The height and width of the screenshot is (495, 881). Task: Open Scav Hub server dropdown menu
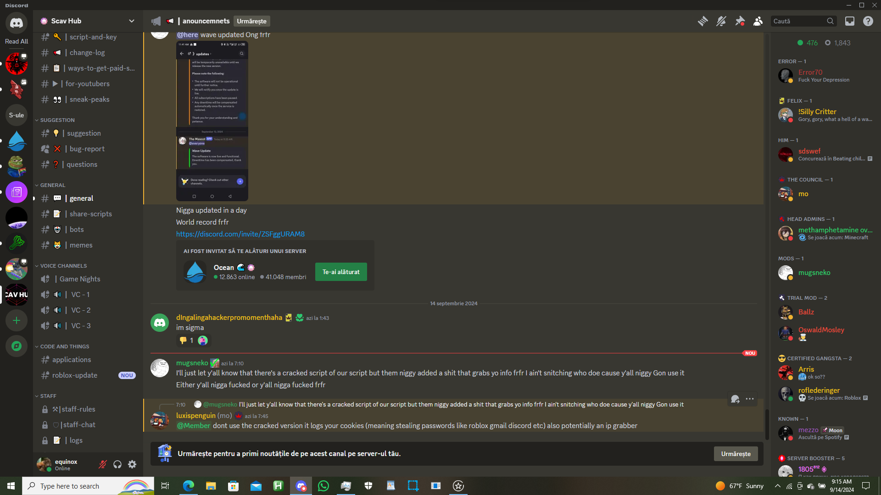coord(132,21)
